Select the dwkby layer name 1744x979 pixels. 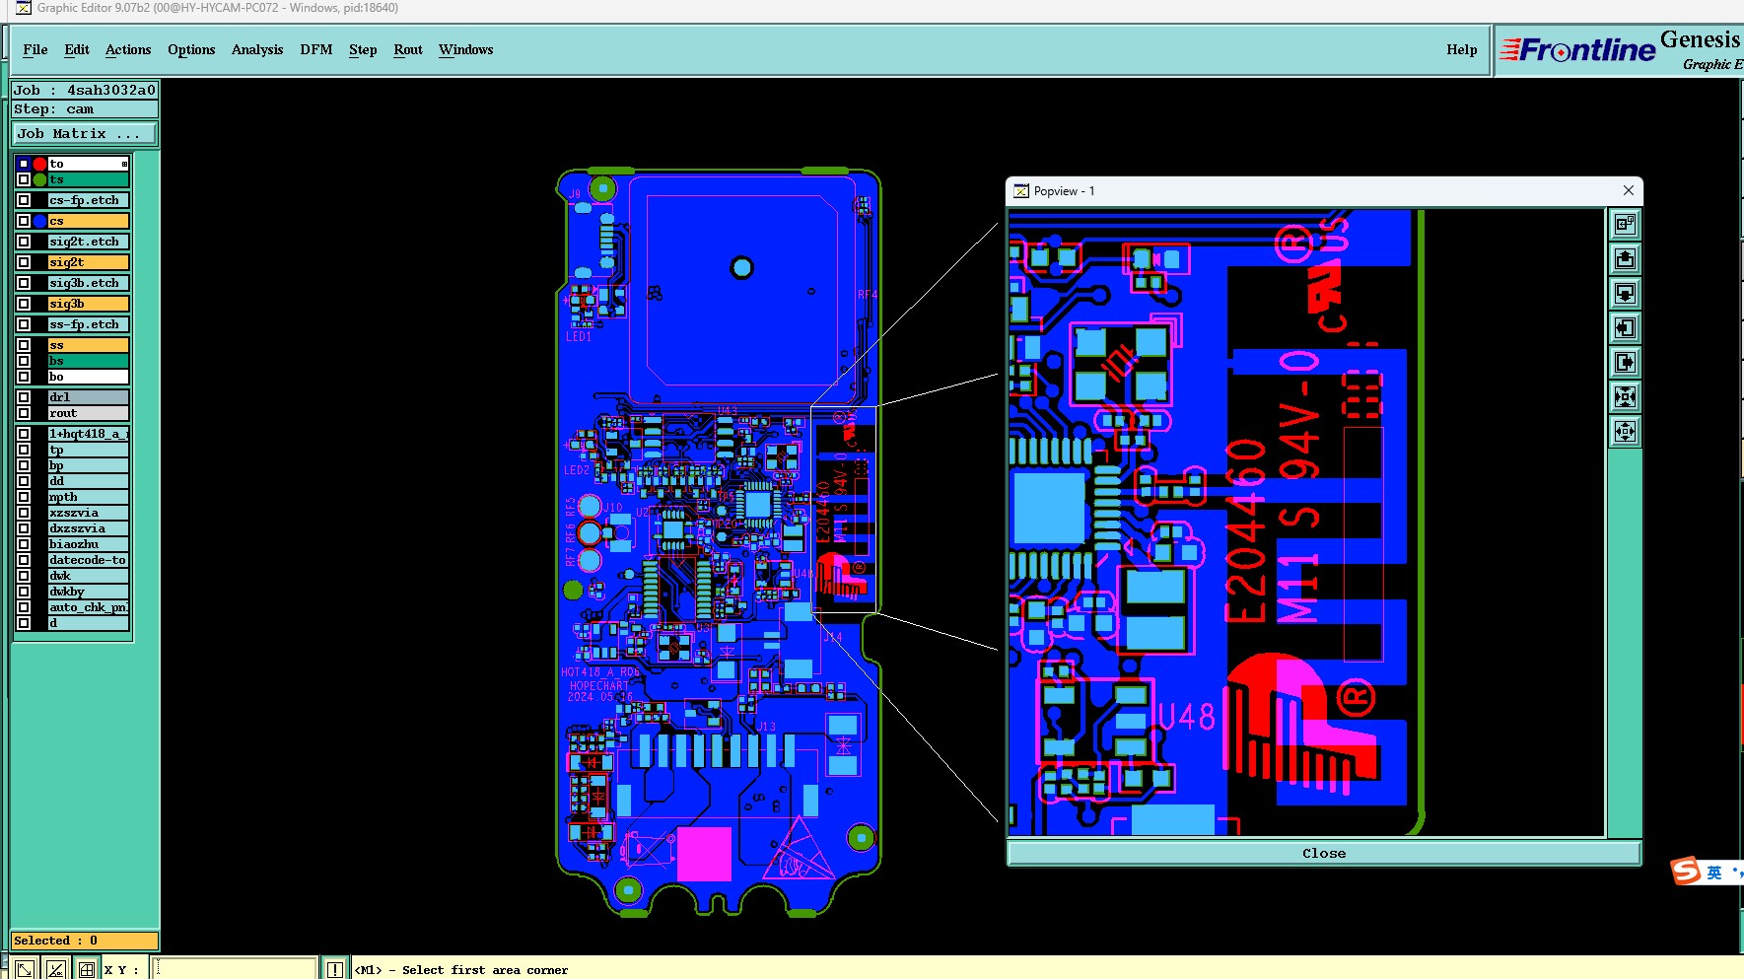tap(89, 592)
